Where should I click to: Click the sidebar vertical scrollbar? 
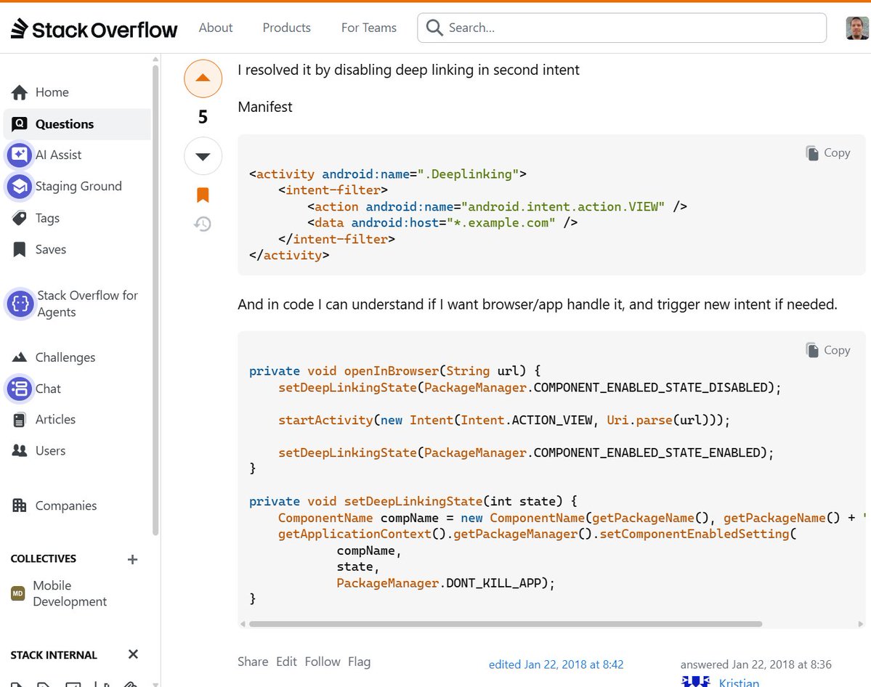tap(155, 300)
